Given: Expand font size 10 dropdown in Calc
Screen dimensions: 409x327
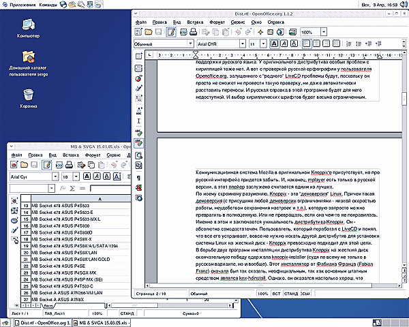Looking at the screenshot, I should pyautogui.click(x=76, y=176).
